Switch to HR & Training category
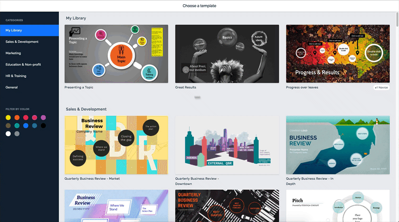Image resolution: width=399 pixels, height=222 pixels. [16, 76]
